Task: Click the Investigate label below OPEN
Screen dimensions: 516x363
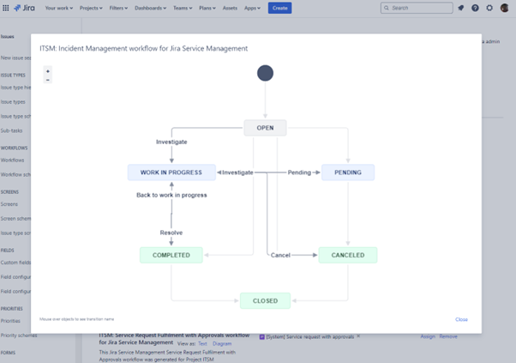Action: tap(171, 142)
